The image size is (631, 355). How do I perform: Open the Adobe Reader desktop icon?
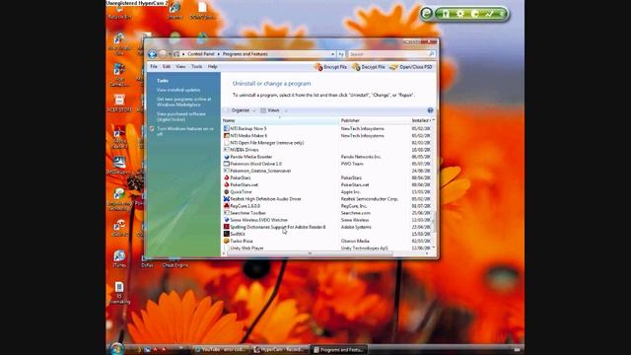coord(119,137)
